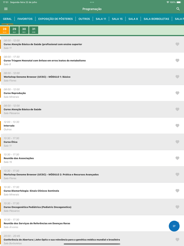
Task: Select day 29 QUI
Action: (14, 30)
